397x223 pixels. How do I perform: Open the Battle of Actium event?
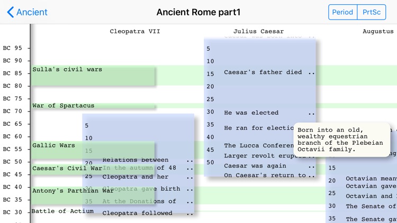click(x=62, y=211)
